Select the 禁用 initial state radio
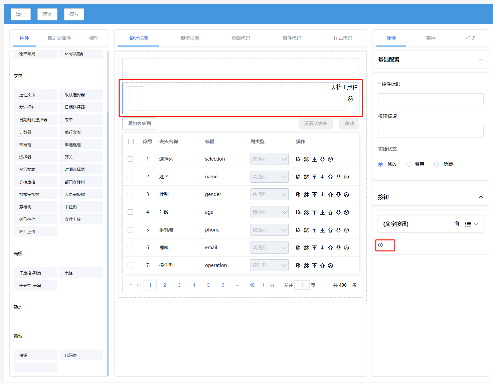 pyautogui.click(x=409, y=164)
